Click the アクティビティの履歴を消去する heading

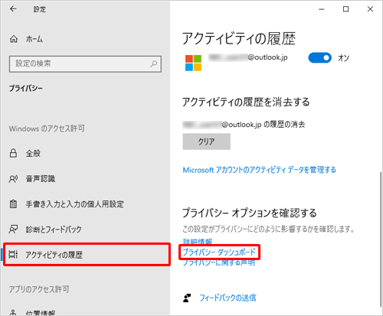(246, 102)
